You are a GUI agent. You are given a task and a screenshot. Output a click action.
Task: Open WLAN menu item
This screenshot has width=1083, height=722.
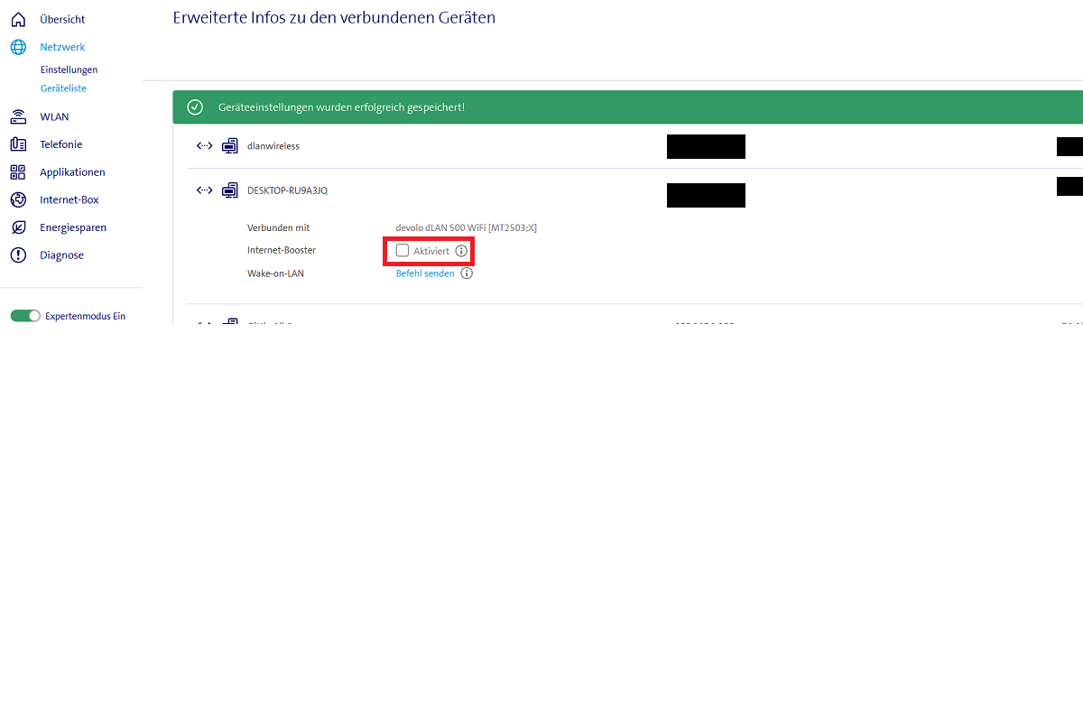(x=54, y=116)
